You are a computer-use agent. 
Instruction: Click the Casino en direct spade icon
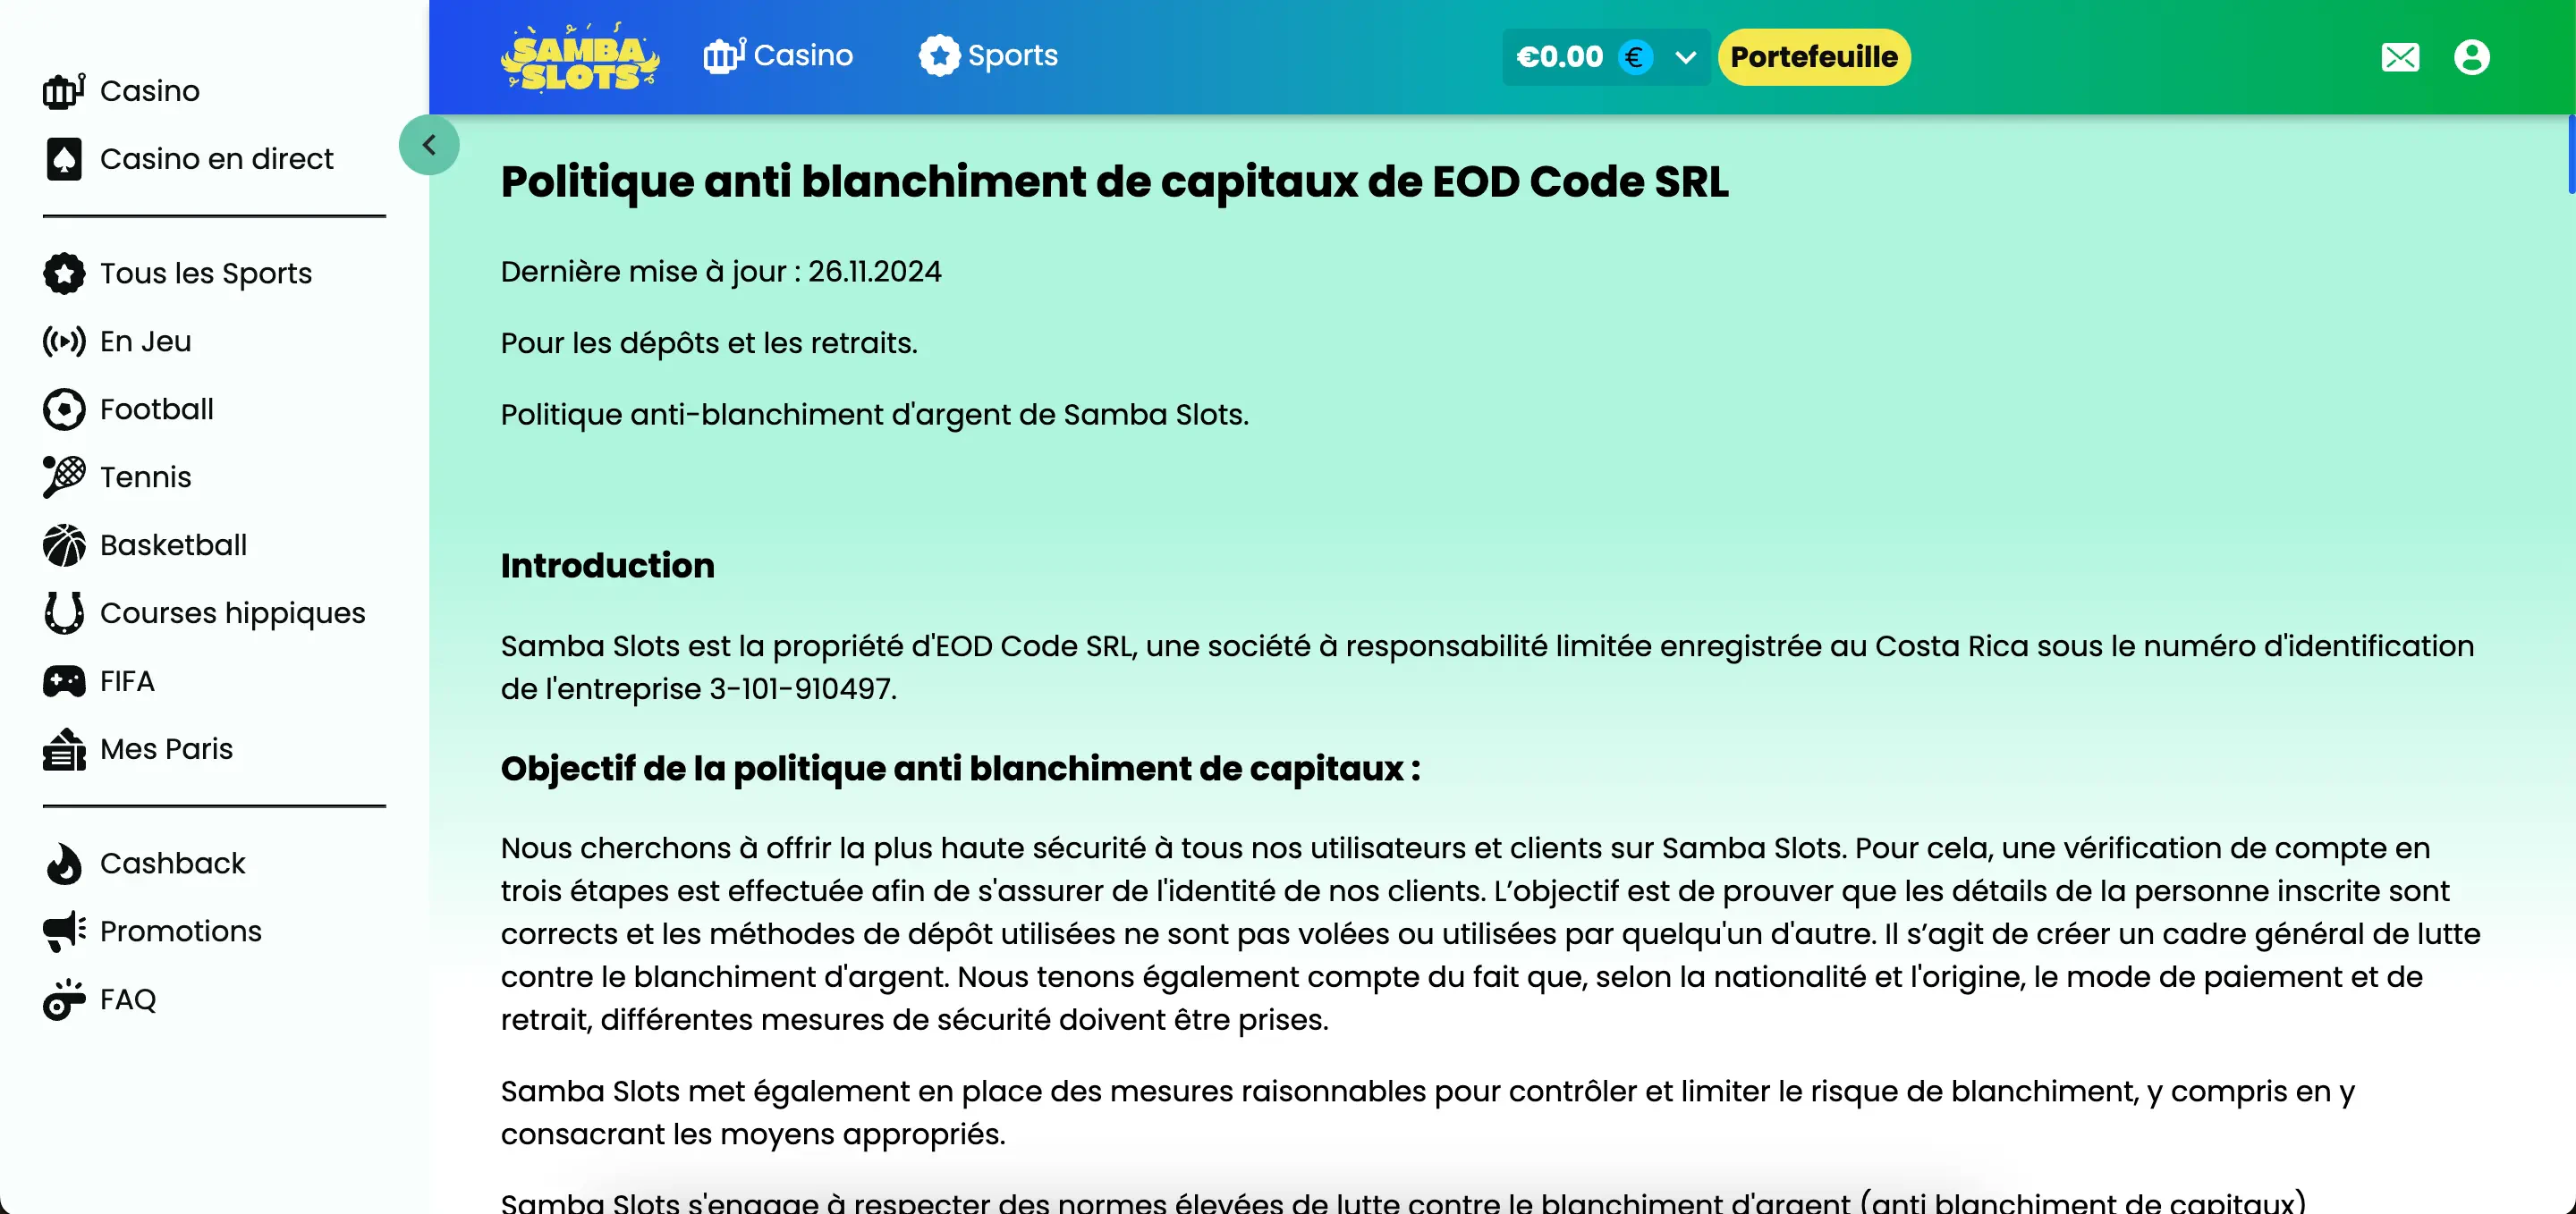64,159
